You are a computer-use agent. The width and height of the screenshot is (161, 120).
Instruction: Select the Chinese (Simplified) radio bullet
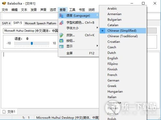click(x=103, y=31)
